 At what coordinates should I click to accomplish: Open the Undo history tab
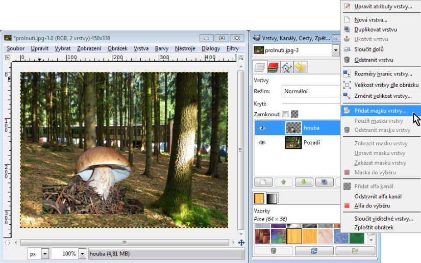coord(300,67)
